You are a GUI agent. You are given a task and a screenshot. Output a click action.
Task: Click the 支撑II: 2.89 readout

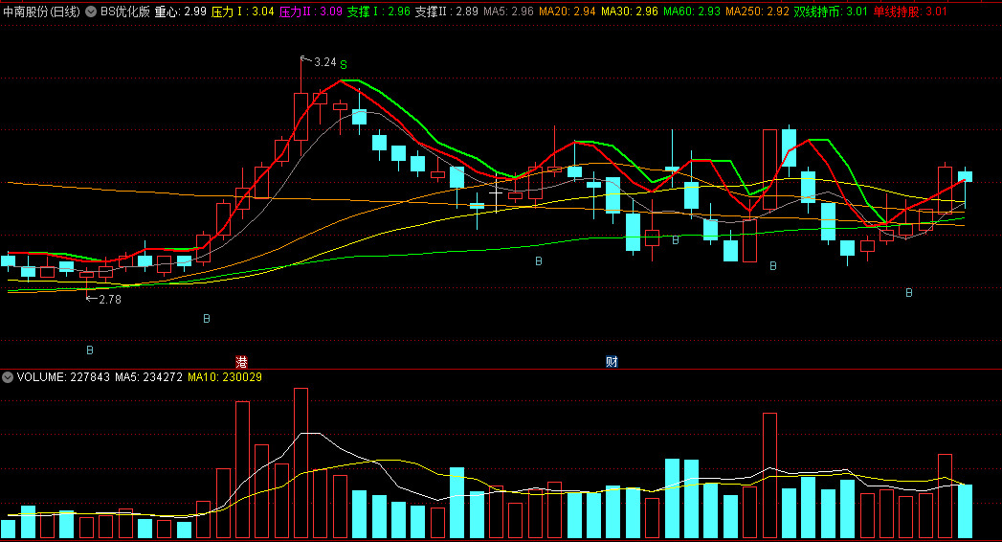click(x=447, y=11)
